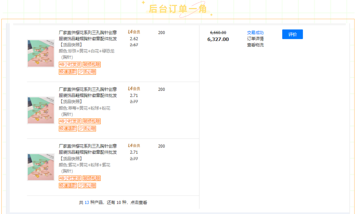The image size is (357, 214).
Task: Expand remaining 10 products via 点击查看
Action: tap(138, 203)
